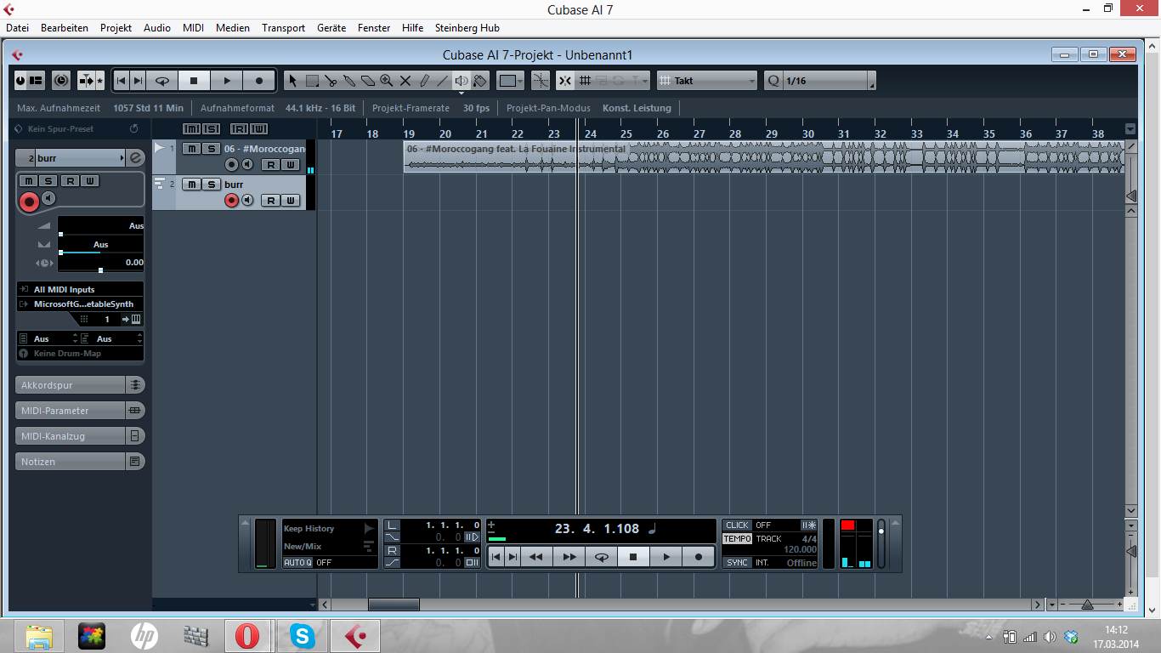This screenshot has width=1161, height=653.
Task: Open the Windows File Explorer taskbar icon
Action: click(39, 635)
